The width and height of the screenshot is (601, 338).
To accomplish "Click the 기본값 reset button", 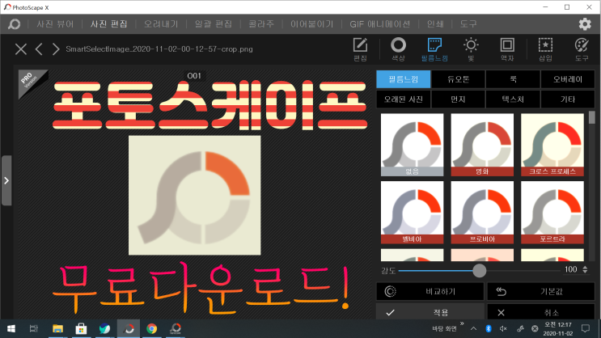I will pyautogui.click(x=541, y=292).
